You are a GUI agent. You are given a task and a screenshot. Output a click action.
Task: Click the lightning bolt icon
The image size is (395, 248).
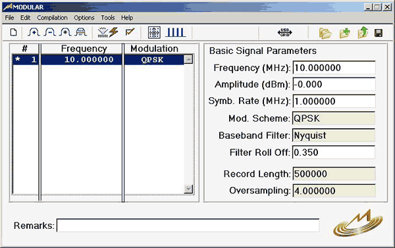tap(114, 32)
